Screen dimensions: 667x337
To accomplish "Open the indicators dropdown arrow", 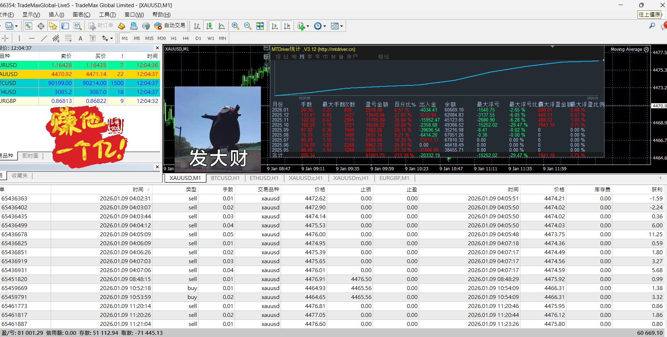I will point(308,26).
